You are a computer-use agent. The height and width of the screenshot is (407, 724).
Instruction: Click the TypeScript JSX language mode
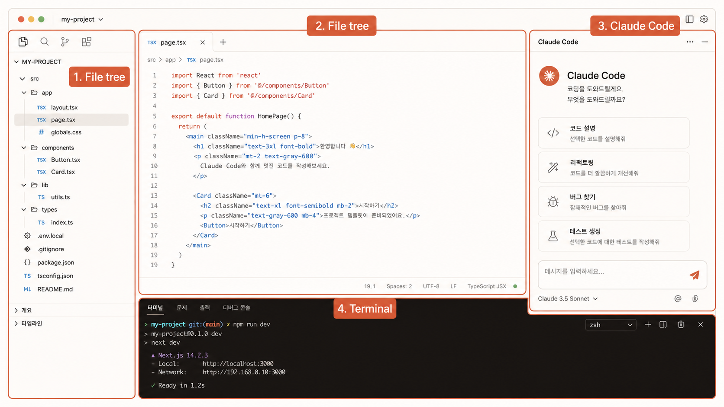487,286
